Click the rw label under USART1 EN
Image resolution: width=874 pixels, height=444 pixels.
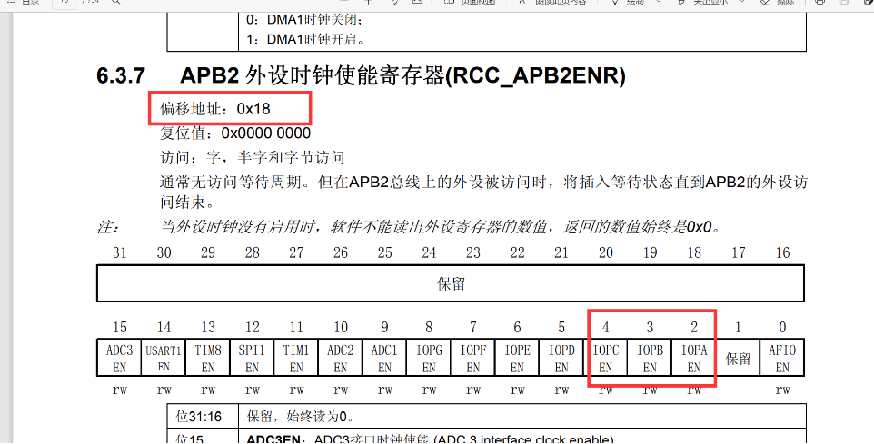click(164, 390)
